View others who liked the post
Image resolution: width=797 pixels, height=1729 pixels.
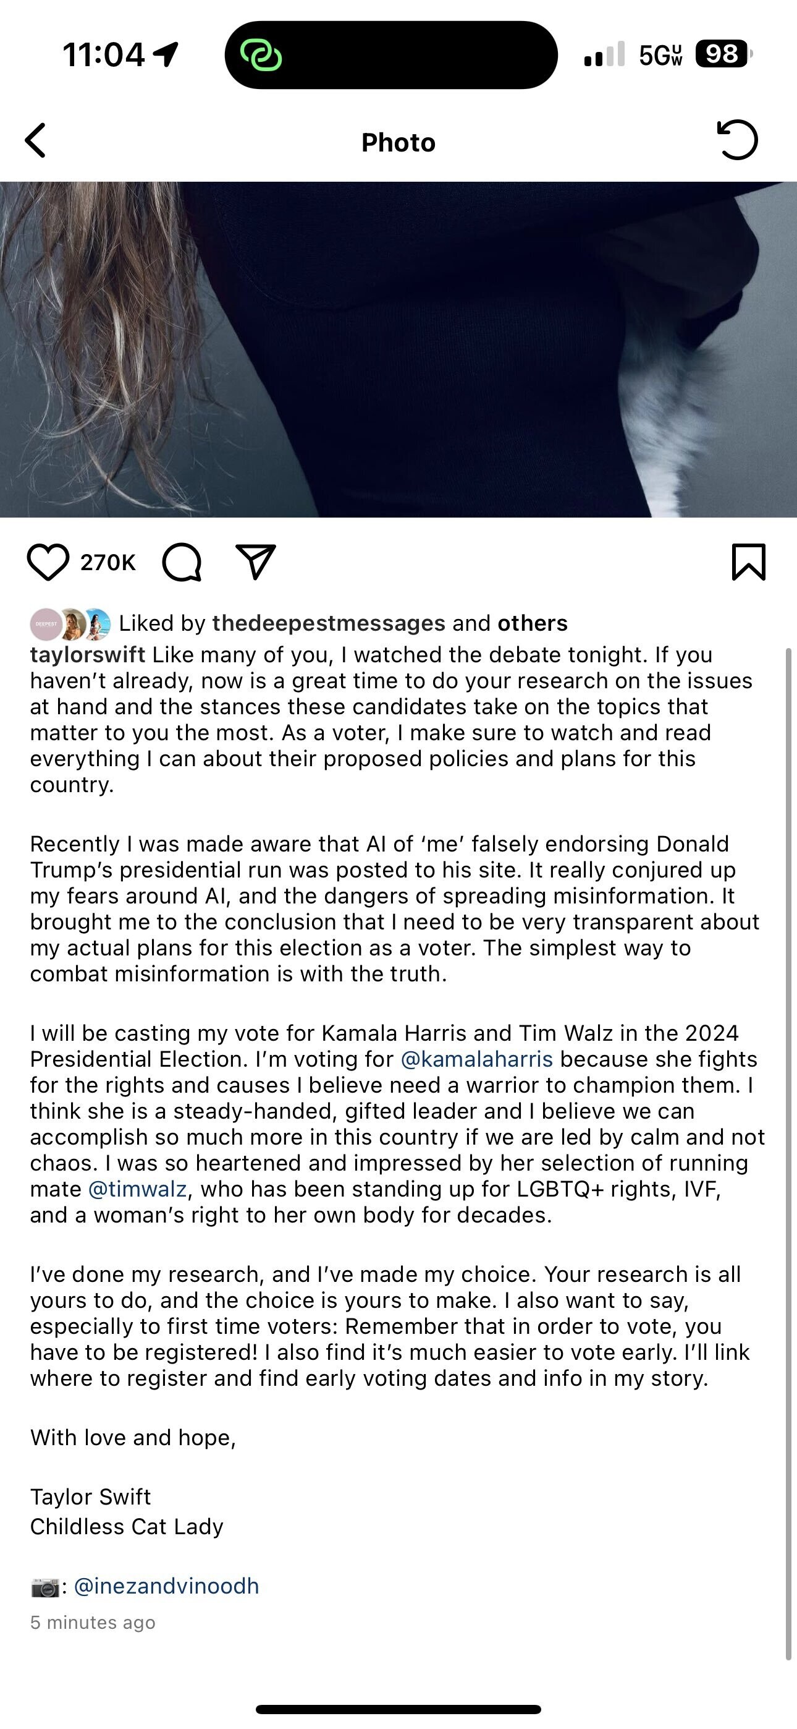[532, 623]
